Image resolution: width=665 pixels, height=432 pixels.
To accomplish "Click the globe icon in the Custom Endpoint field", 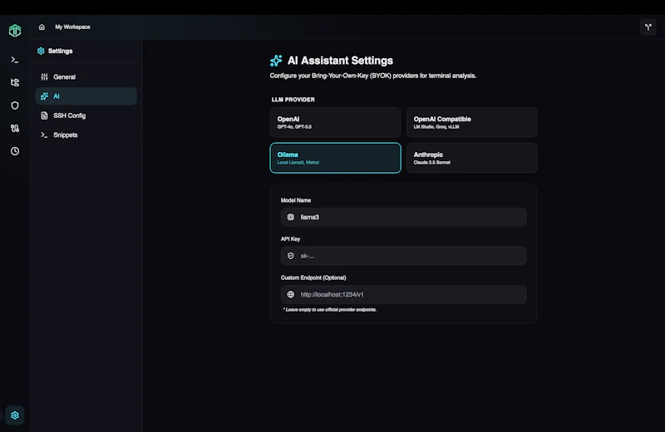I will [290, 294].
